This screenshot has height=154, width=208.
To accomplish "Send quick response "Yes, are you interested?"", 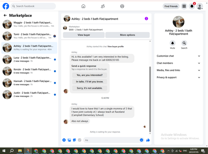I will 89,75.
